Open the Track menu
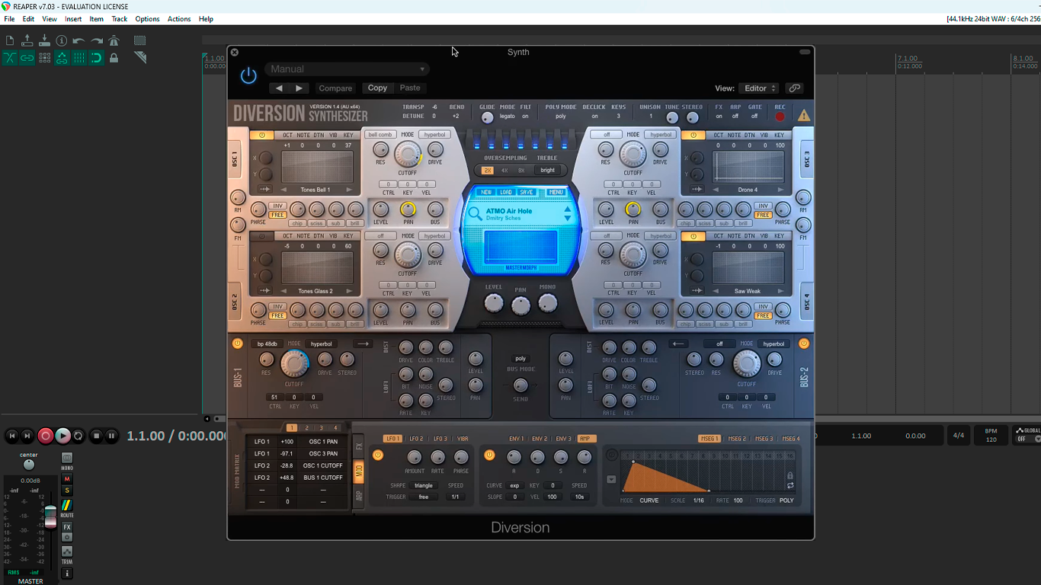Image resolution: width=1041 pixels, height=585 pixels. click(x=120, y=18)
